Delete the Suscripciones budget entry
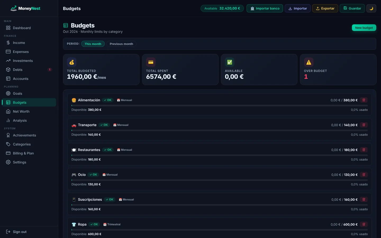 364,199
